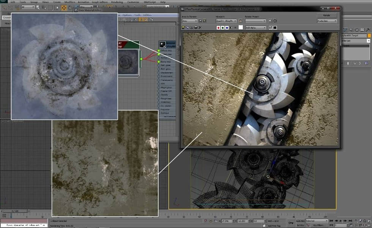Open the Render Setup icon
Viewport: 372px width, 228px height.
coord(270,21)
